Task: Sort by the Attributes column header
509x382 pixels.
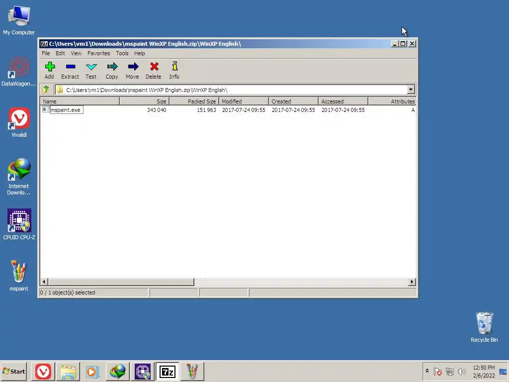Action: pyautogui.click(x=392, y=101)
